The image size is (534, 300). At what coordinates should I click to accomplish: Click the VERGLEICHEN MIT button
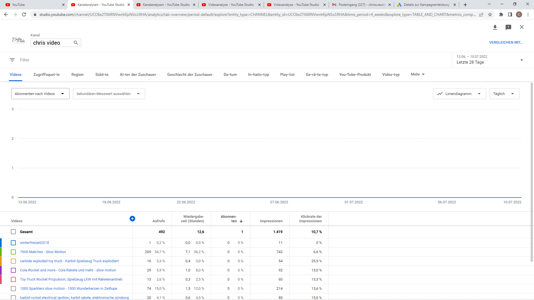click(506, 42)
